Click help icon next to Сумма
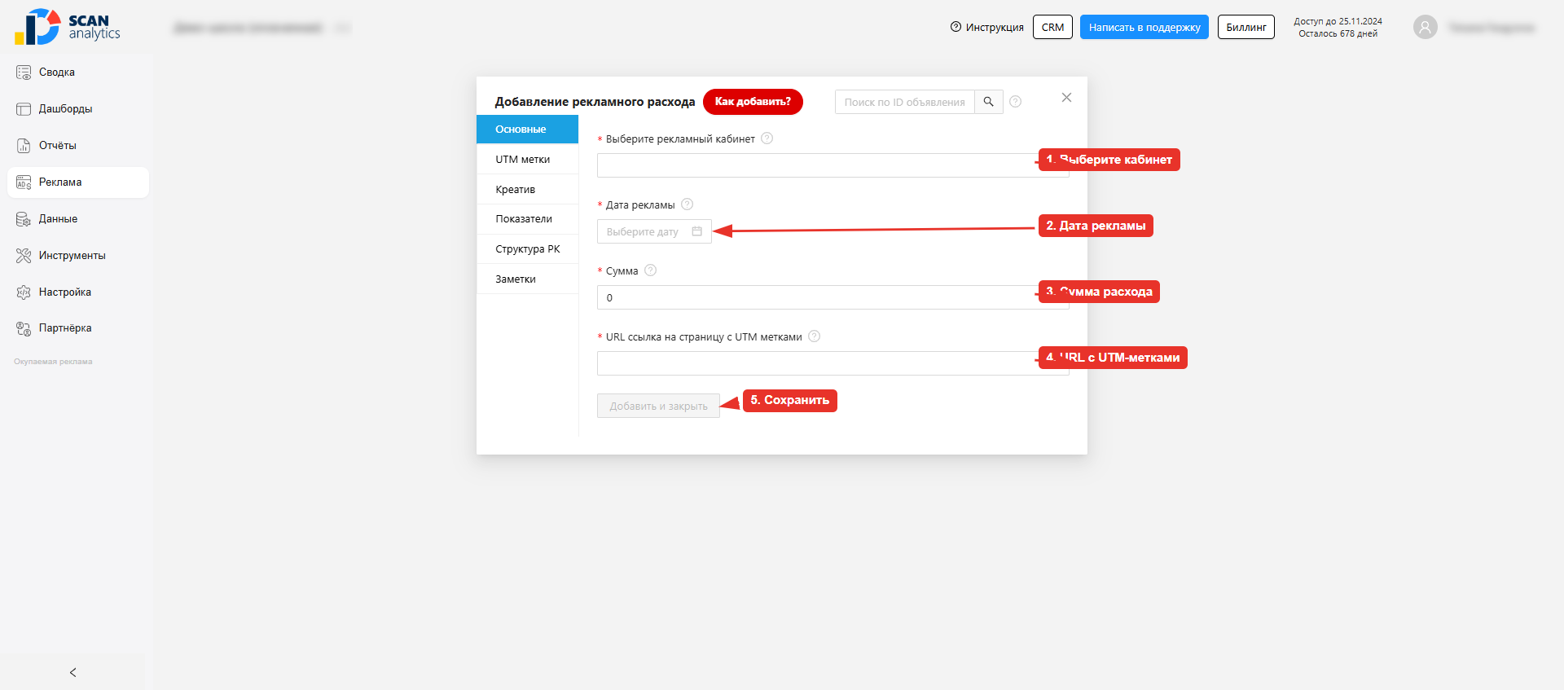 650,270
